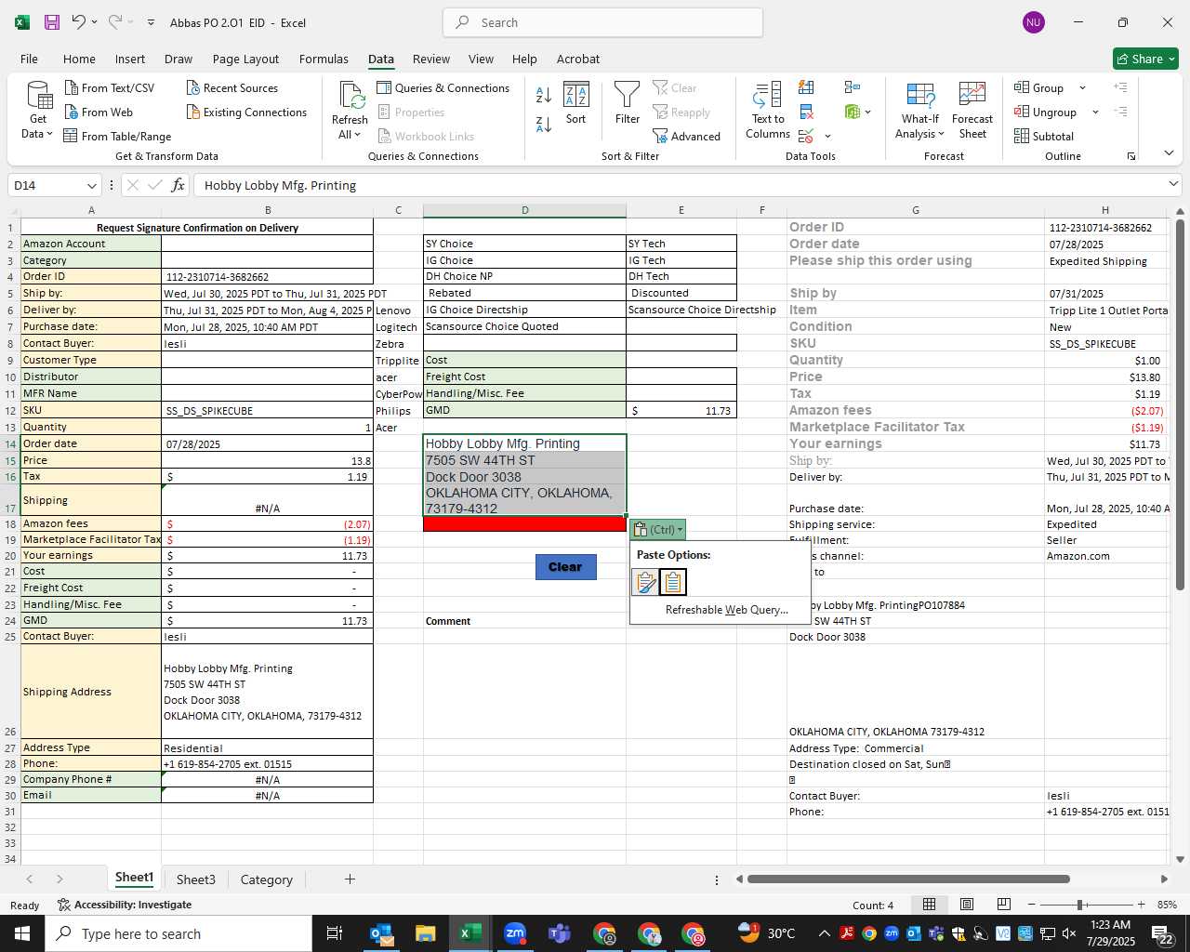Image resolution: width=1190 pixels, height=952 pixels.
Task: Switch to Page Break Preview
Action: [x=1004, y=905]
